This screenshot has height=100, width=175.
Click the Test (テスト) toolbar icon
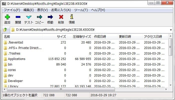pos(29,17)
